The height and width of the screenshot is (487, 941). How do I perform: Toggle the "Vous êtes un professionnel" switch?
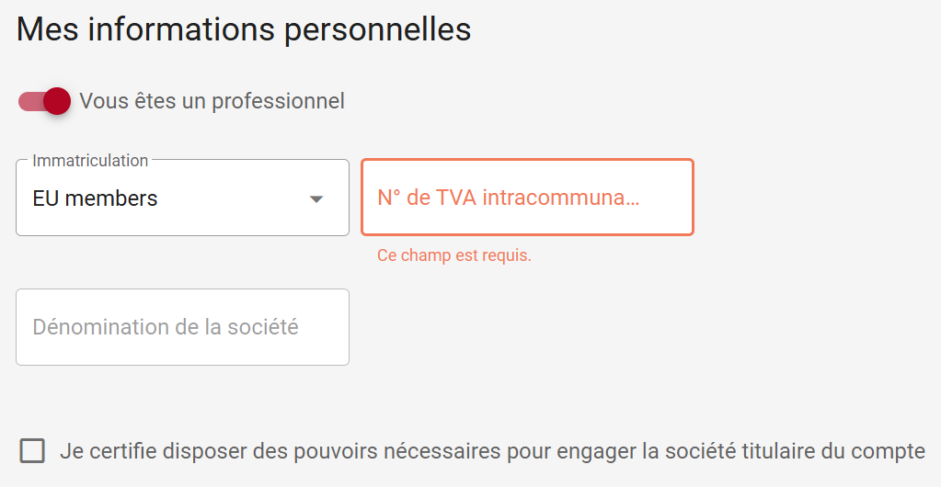44,101
